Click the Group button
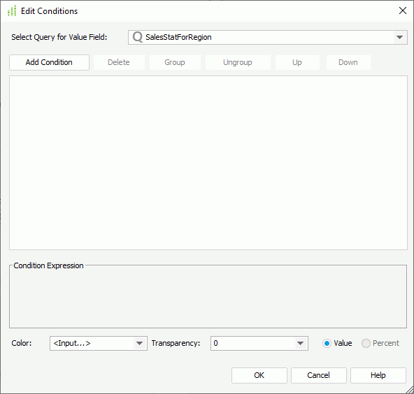414x394 pixels. (x=175, y=62)
